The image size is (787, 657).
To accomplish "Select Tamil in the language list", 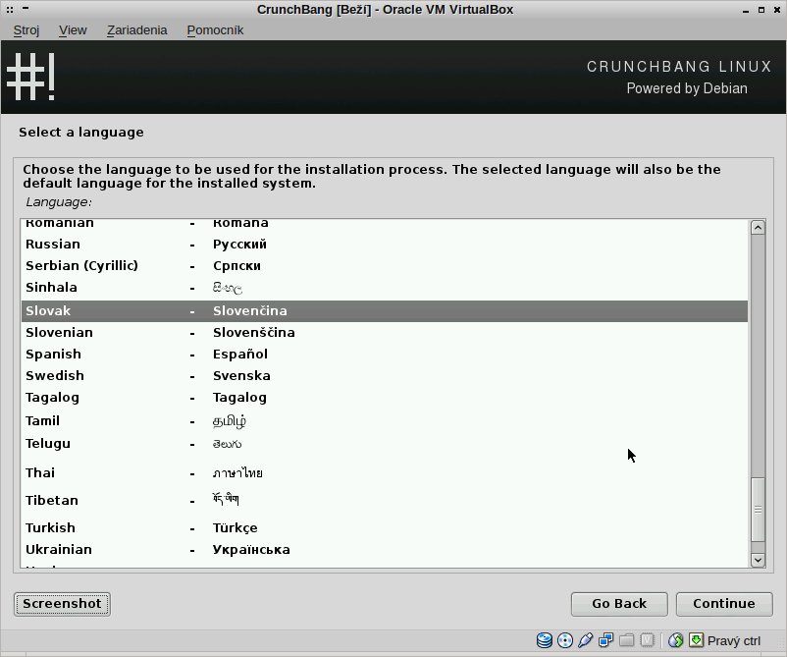I will point(385,420).
